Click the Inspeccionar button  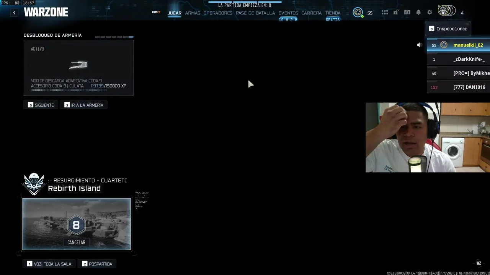448,29
